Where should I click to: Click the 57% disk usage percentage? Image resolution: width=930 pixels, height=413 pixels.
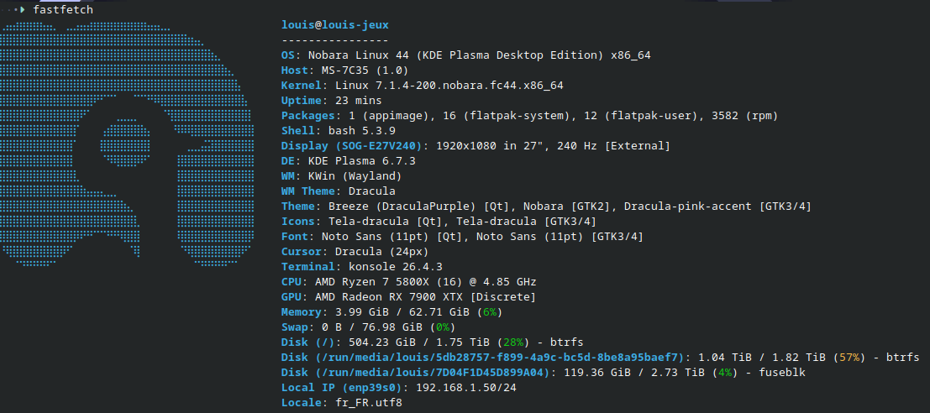tap(850, 358)
